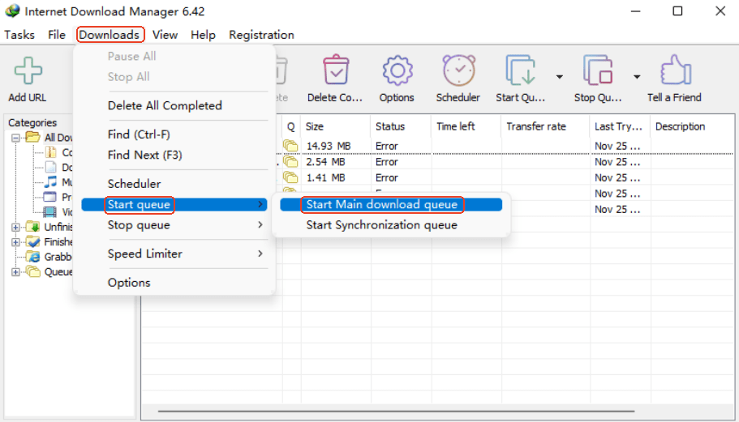Viewport: 739px width, 422px height.
Task: Open the Registration menu
Action: 261,35
